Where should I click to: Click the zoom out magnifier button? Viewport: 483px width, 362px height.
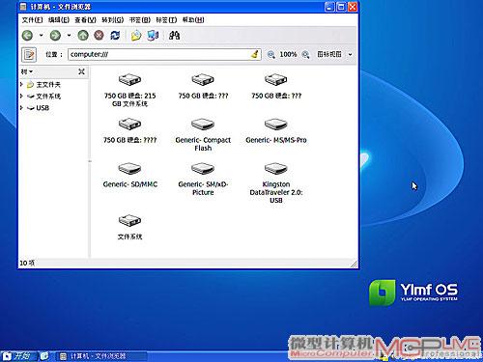point(271,55)
